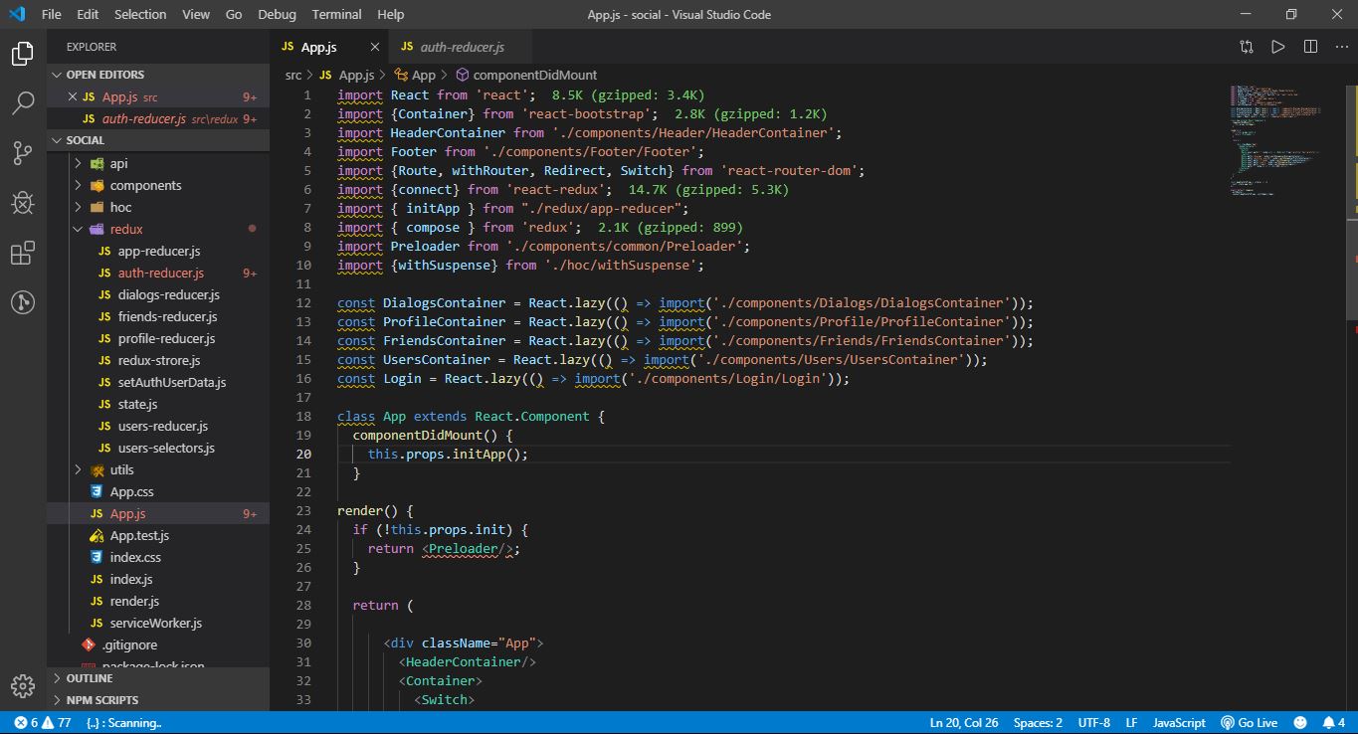Change JavaScript language mode
This screenshot has width=1358, height=734.
(1179, 723)
